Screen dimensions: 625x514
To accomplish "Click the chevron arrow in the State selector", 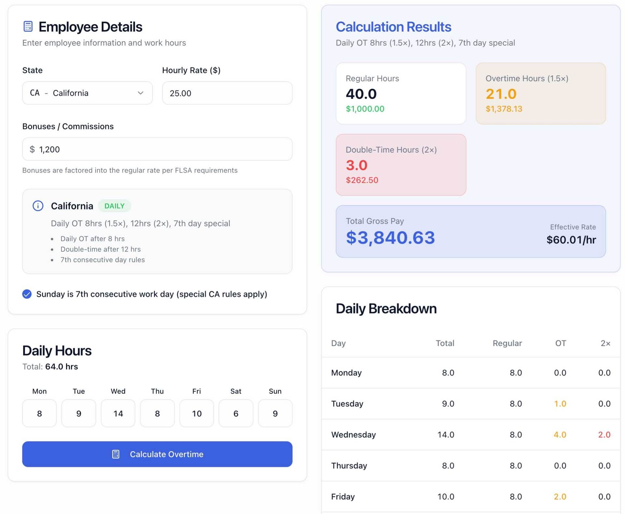I will (140, 93).
